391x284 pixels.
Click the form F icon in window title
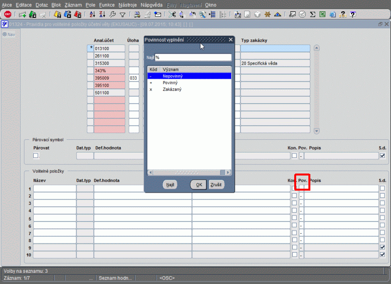pos(4,24)
